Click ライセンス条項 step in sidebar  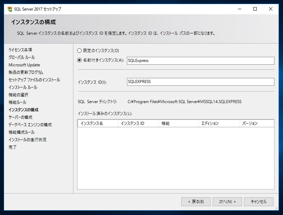(x=20, y=50)
